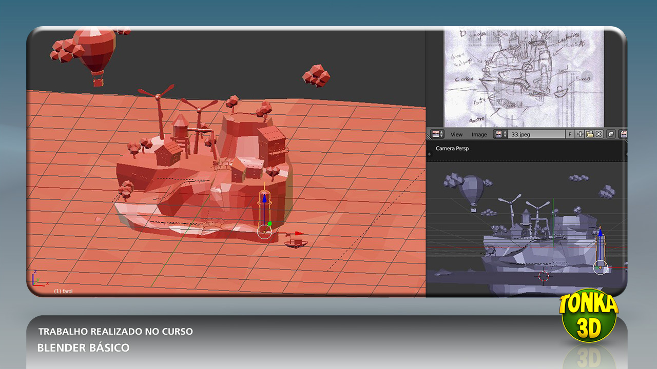Create a new image with the plus button
This screenshot has height=369, width=657.
click(x=580, y=134)
